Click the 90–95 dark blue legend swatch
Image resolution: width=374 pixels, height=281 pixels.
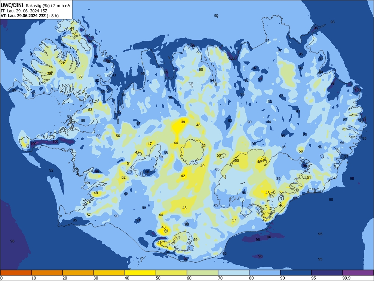[x=296, y=273]
